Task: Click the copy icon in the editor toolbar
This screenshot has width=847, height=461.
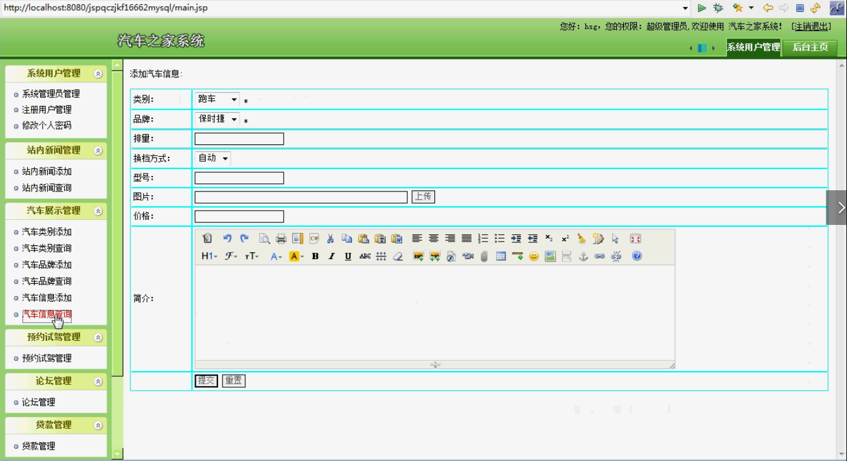Action: (347, 239)
